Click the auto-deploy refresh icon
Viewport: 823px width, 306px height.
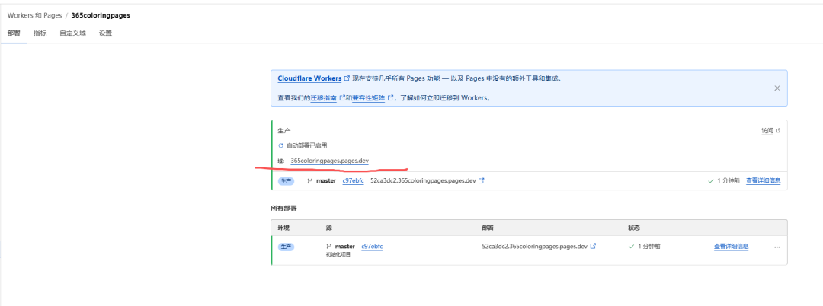[280, 145]
